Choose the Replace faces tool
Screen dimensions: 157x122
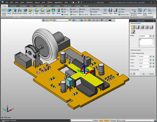click(95, 15)
